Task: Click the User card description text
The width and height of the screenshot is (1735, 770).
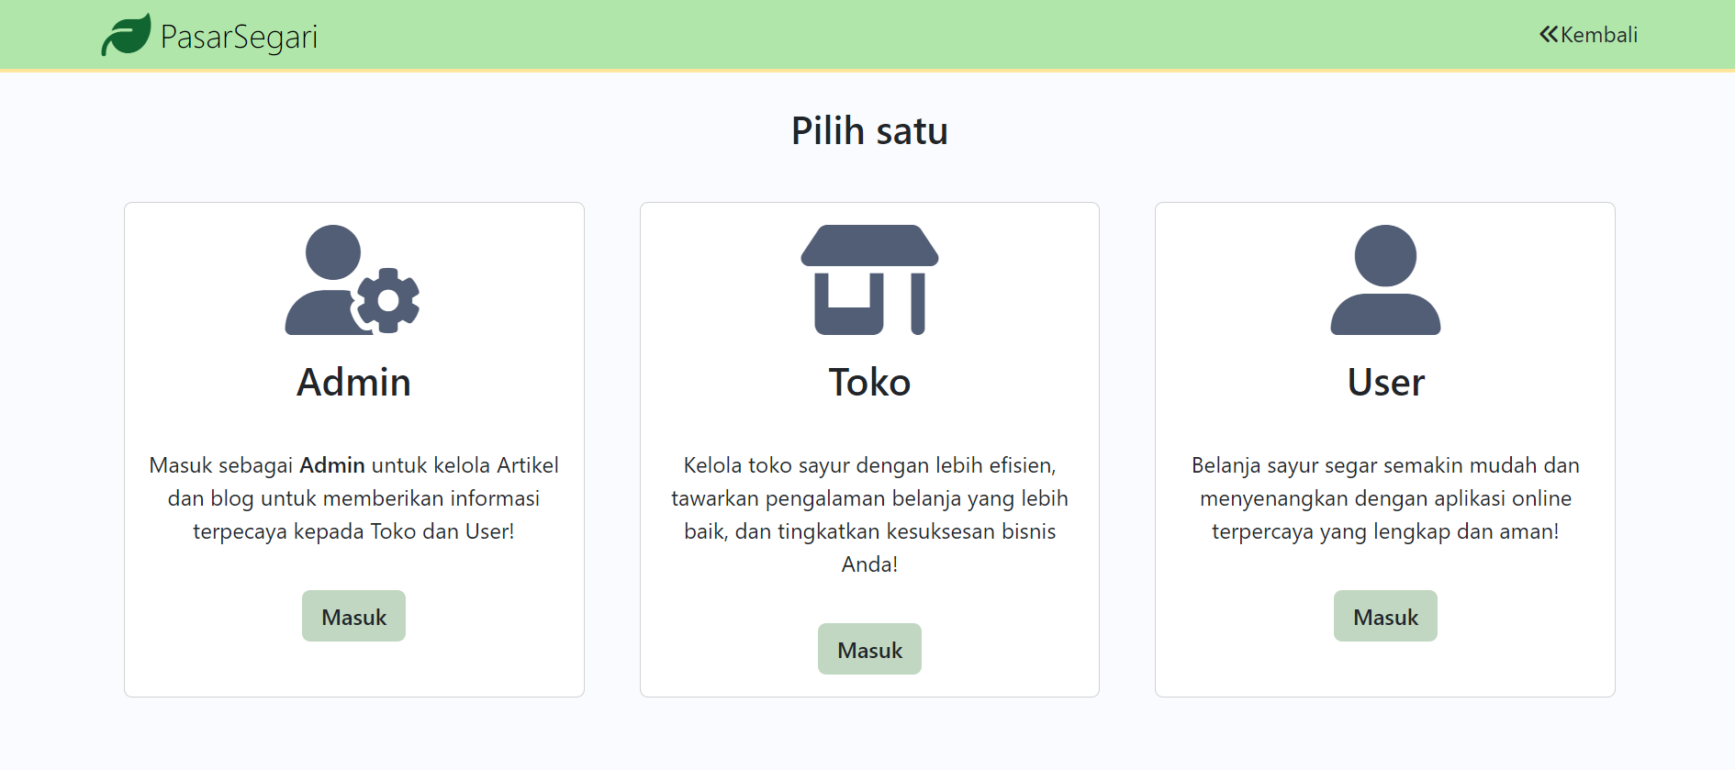Action: click(x=1385, y=498)
